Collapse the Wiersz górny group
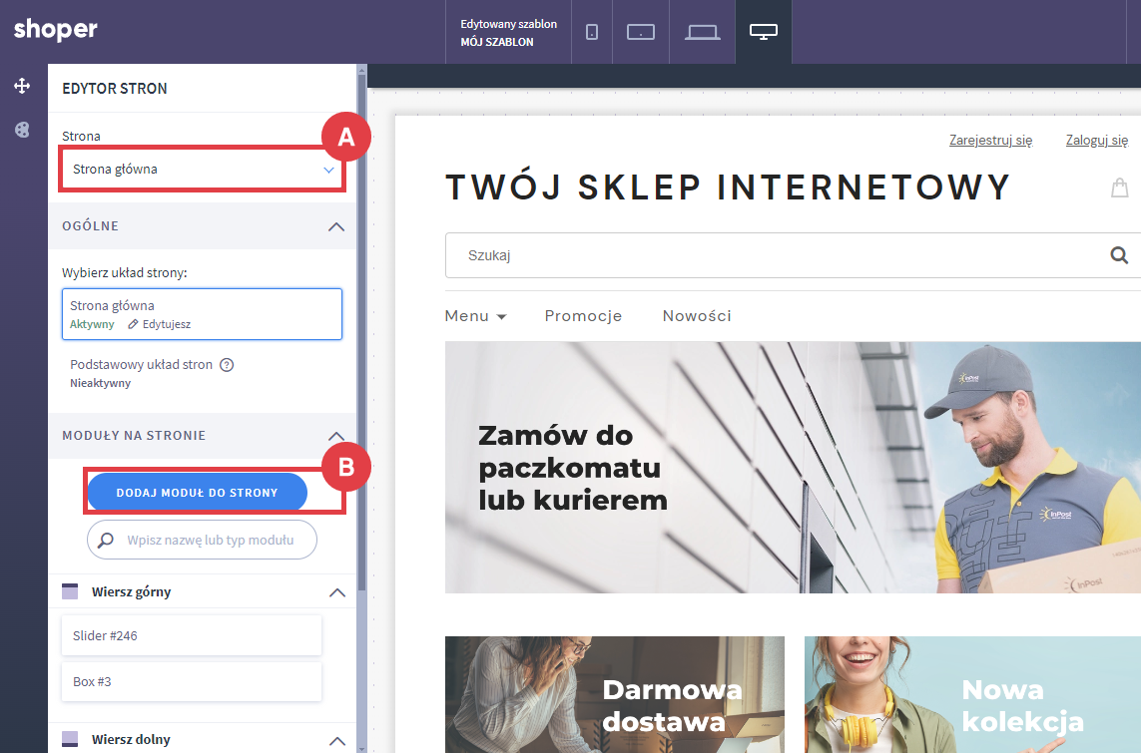 [336, 592]
